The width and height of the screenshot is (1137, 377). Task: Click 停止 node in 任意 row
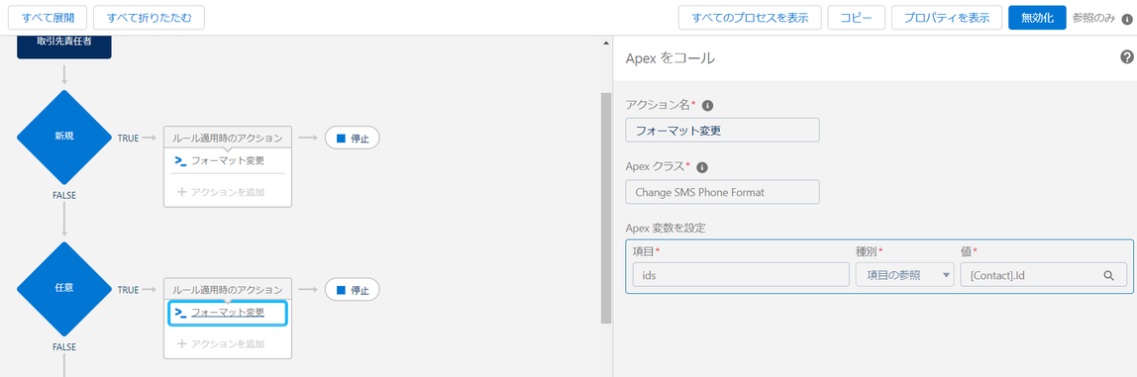(353, 289)
